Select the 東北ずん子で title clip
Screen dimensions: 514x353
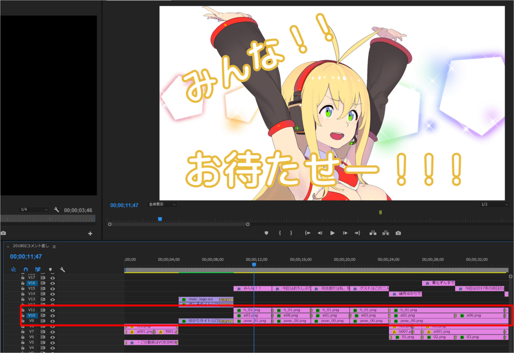point(439,283)
